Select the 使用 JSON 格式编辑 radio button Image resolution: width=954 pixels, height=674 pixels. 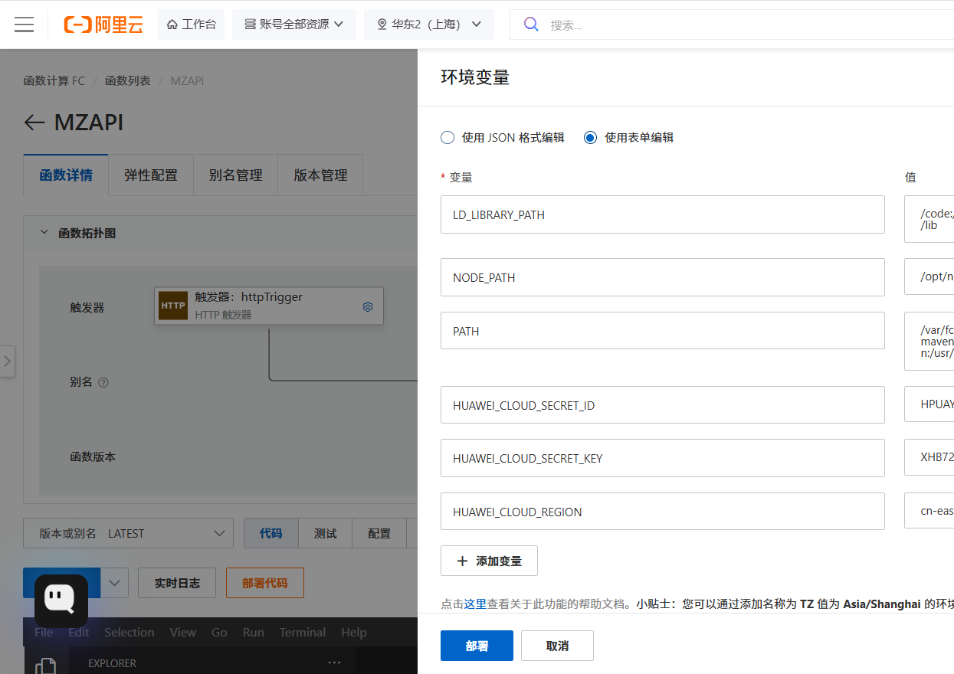click(447, 137)
